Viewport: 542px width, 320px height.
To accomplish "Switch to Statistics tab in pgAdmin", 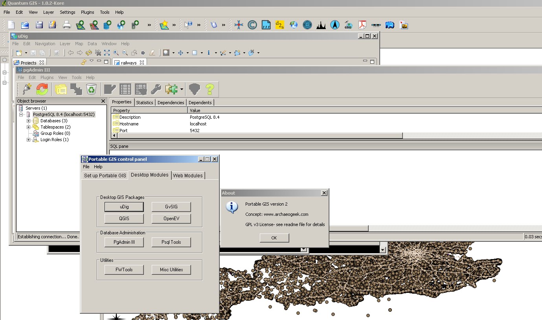I will [x=145, y=102].
